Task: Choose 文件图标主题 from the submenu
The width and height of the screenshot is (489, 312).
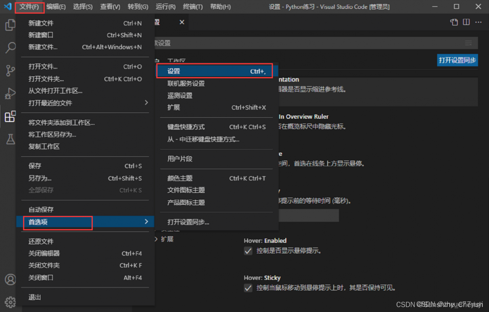Action: pyautogui.click(x=217, y=190)
